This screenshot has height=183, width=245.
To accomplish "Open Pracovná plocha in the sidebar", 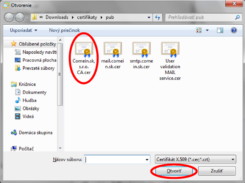I will tap(39, 60).
